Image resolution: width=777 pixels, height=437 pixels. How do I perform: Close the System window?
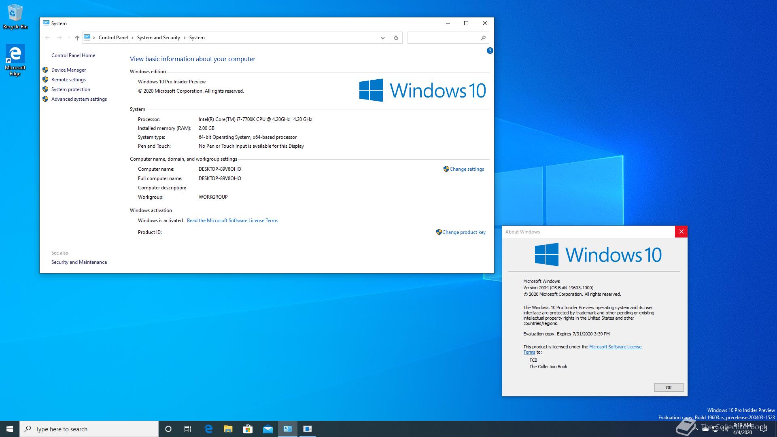[485, 23]
